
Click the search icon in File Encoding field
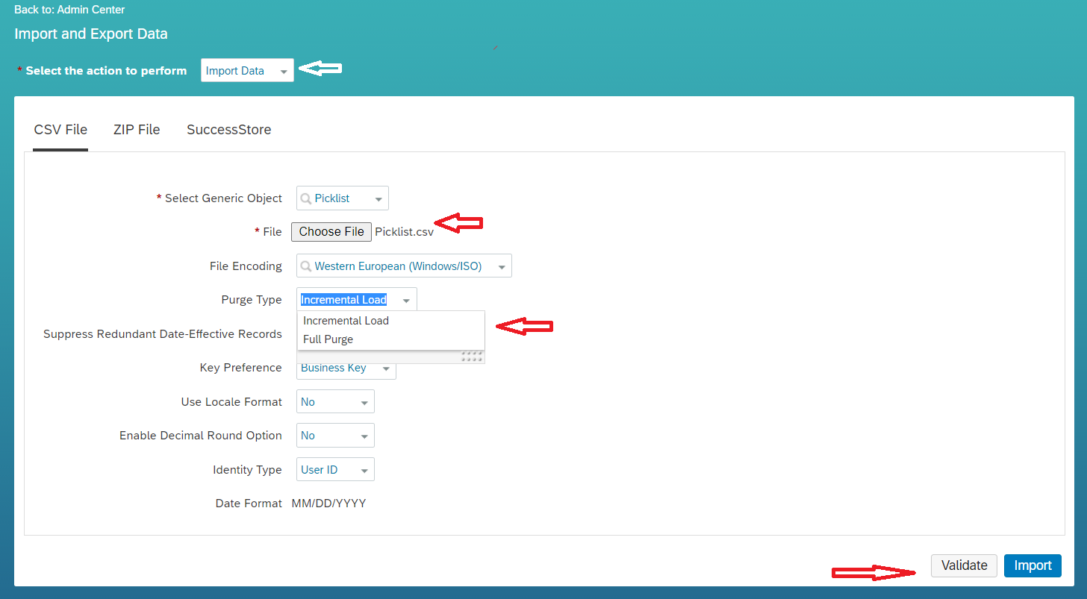tap(305, 266)
